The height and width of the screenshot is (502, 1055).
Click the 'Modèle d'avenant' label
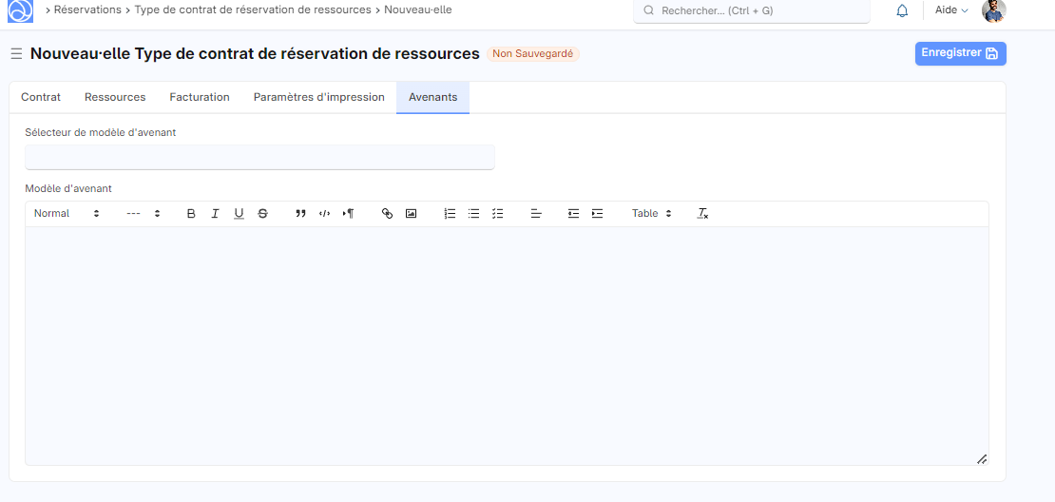(68, 188)
